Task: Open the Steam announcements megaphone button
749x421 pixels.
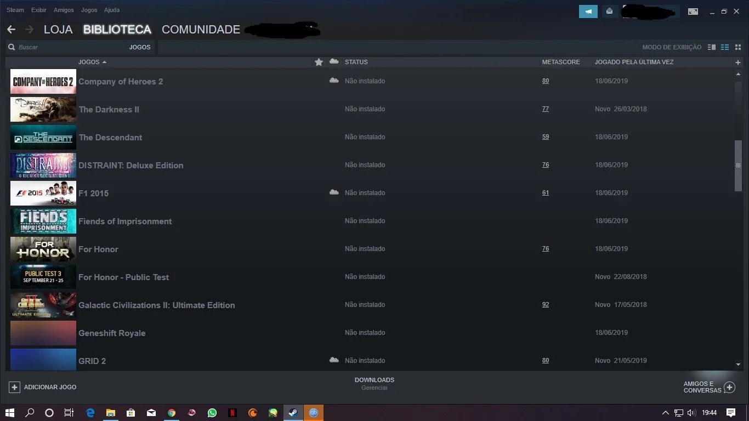Action: pos(588,12)
